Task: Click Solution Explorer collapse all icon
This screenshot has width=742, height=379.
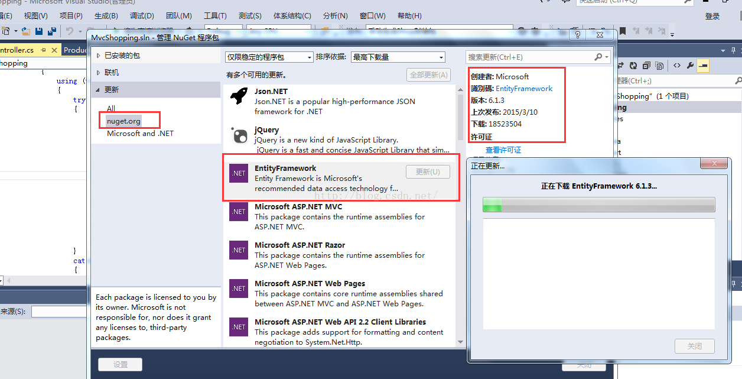Action: [x=646, y=66]
